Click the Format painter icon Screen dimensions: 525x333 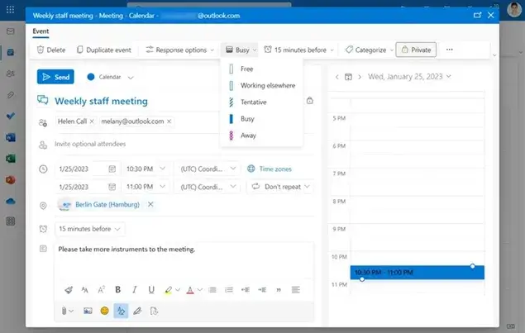point(69,290)
